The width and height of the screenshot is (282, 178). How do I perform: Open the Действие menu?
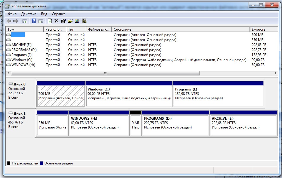(x=29, y=14)
